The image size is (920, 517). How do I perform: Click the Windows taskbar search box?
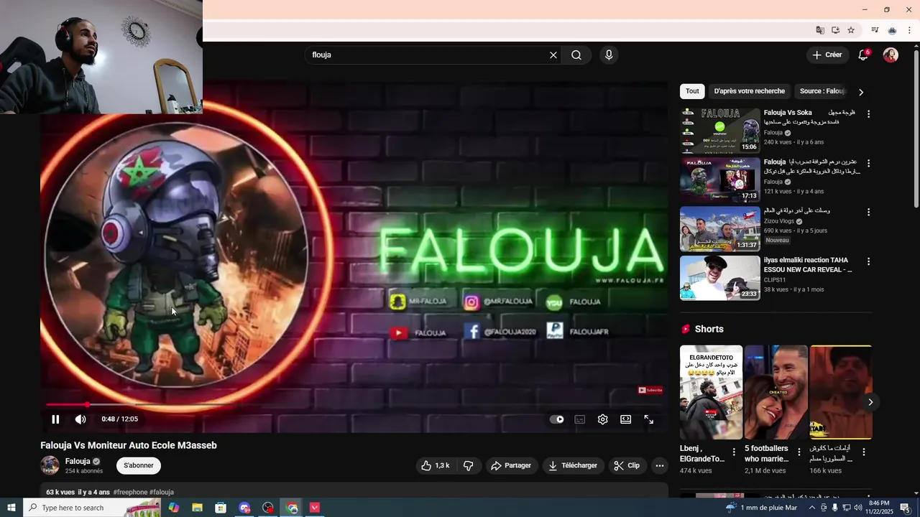[x=93, y=508]
